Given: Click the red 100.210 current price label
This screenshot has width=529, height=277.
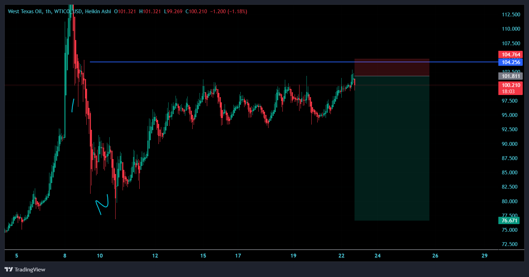Looking at the screenshot, I should pos(510,85).
